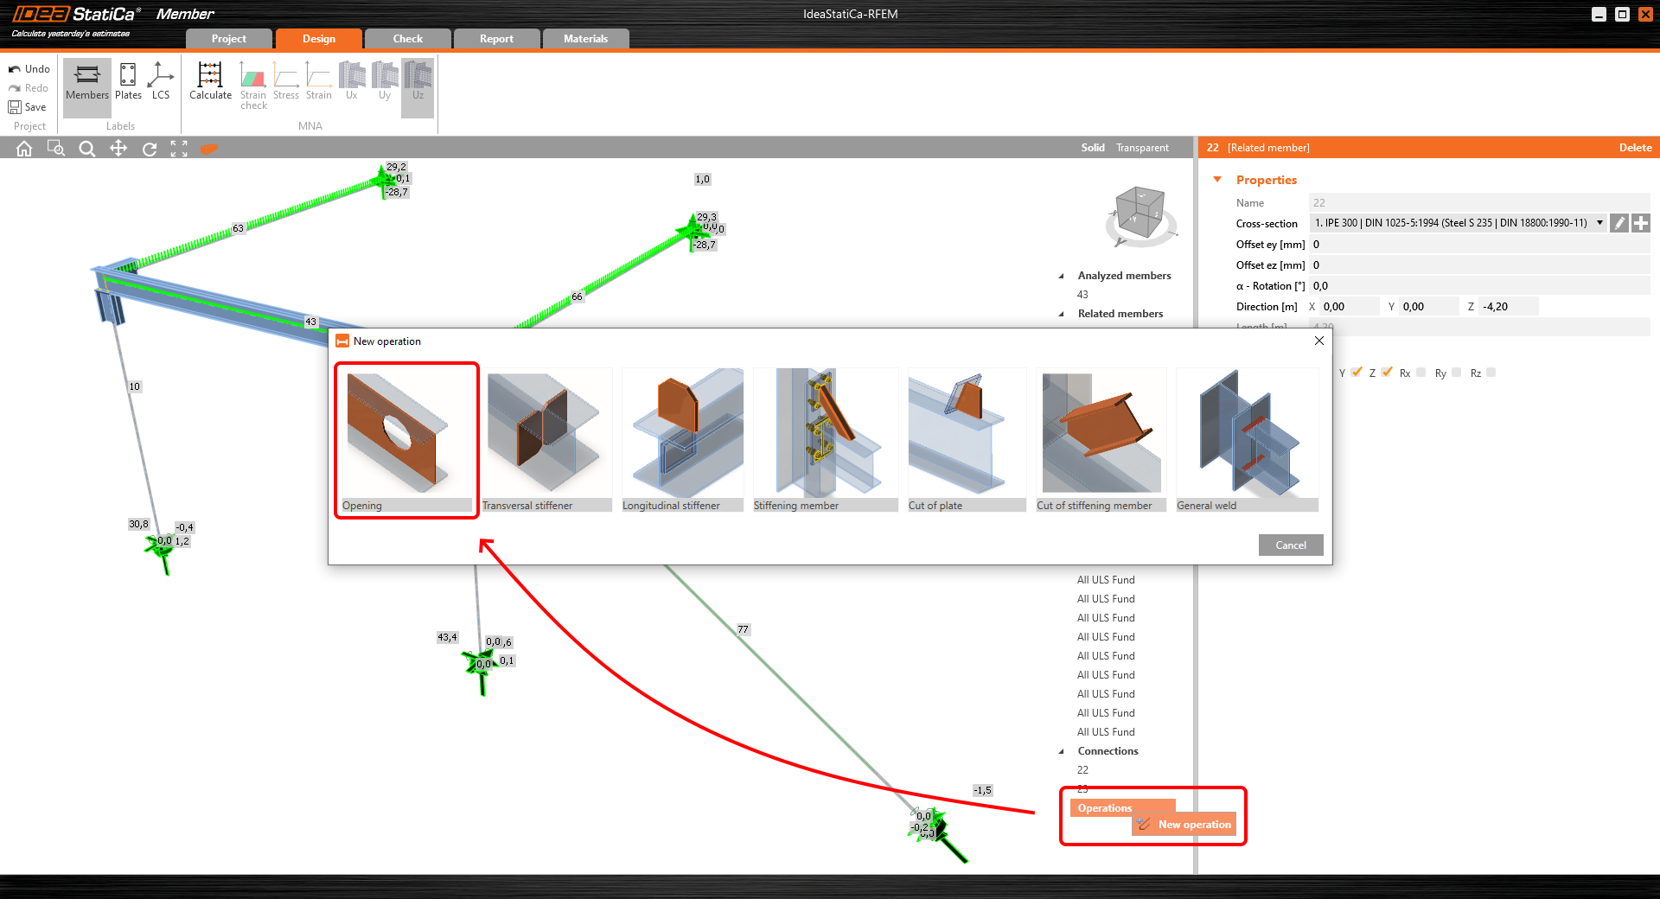Viewport: 1660px width, 899px height.
Task: Select member 43 under Analyzed members
Action: point(1082,295)
